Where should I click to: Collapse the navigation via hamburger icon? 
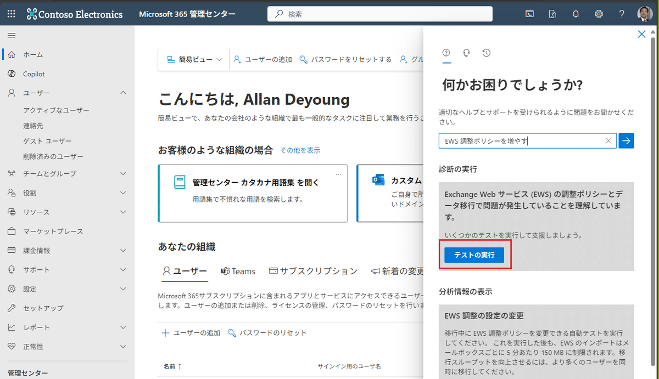[12, 35]
